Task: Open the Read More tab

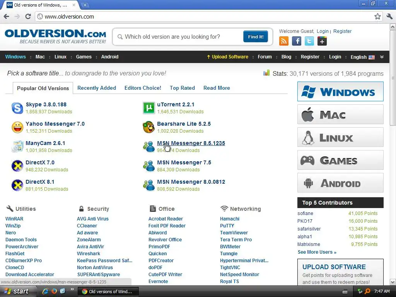Action: click(x=217, y=88)
